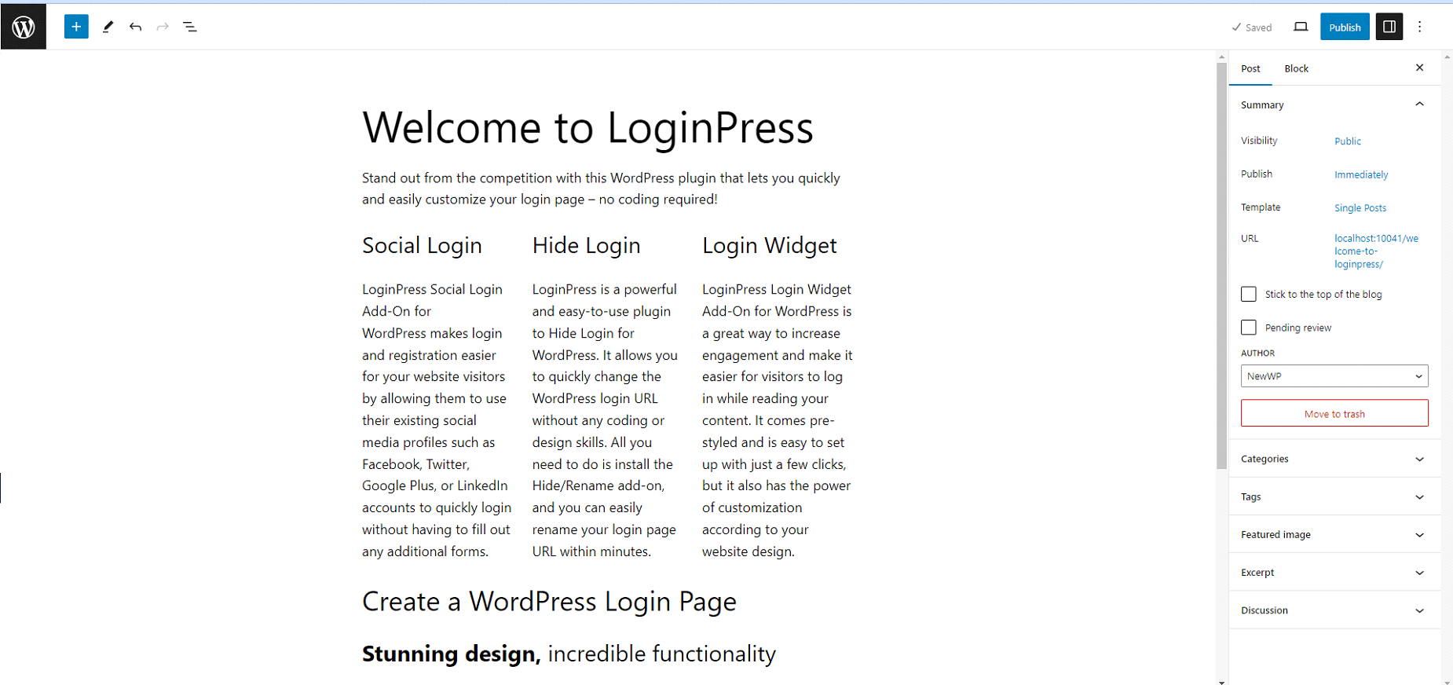Screen dimensions: 1453x685
Task: Click the Login Widget heading
Action: pos(770,245)
